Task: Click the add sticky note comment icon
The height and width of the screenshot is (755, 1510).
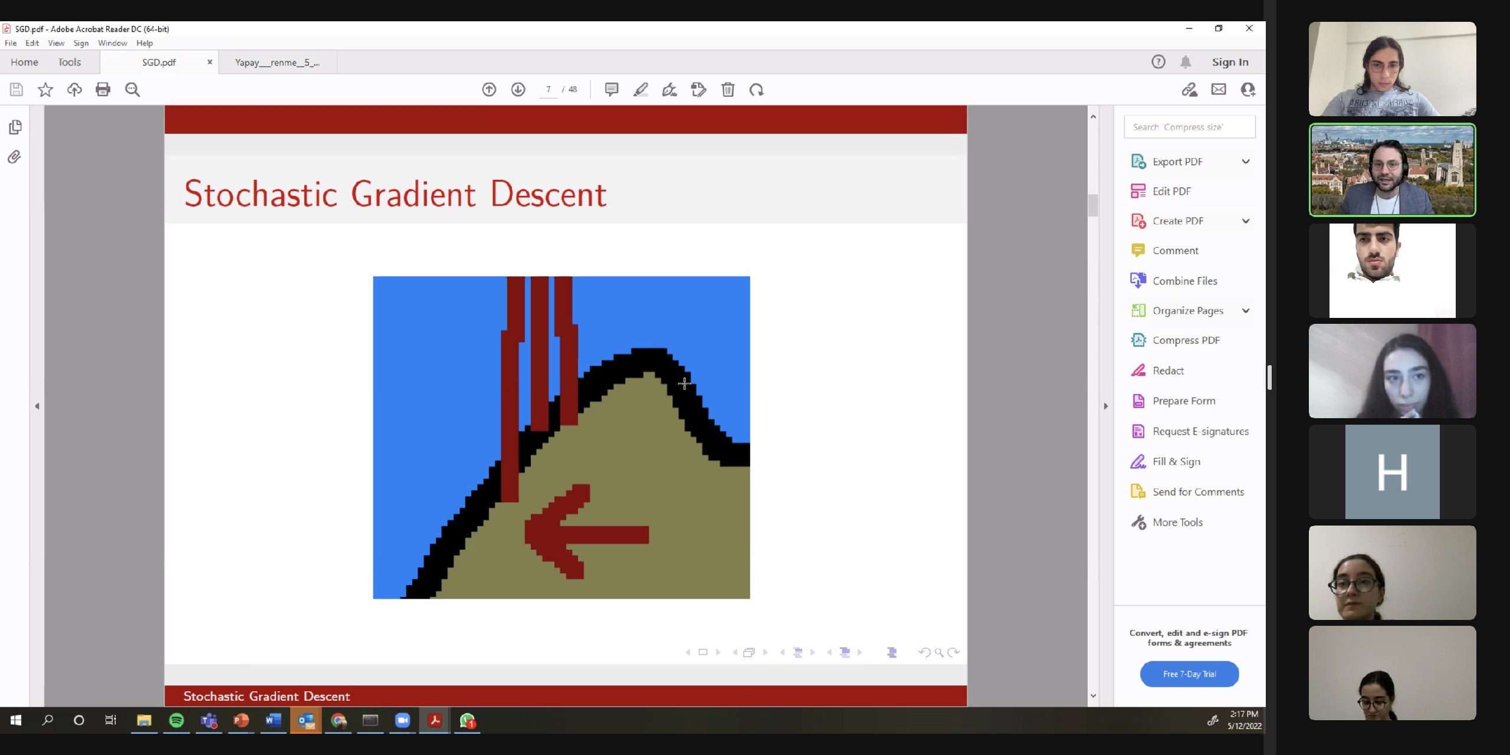Action: (x=612, y=90)
